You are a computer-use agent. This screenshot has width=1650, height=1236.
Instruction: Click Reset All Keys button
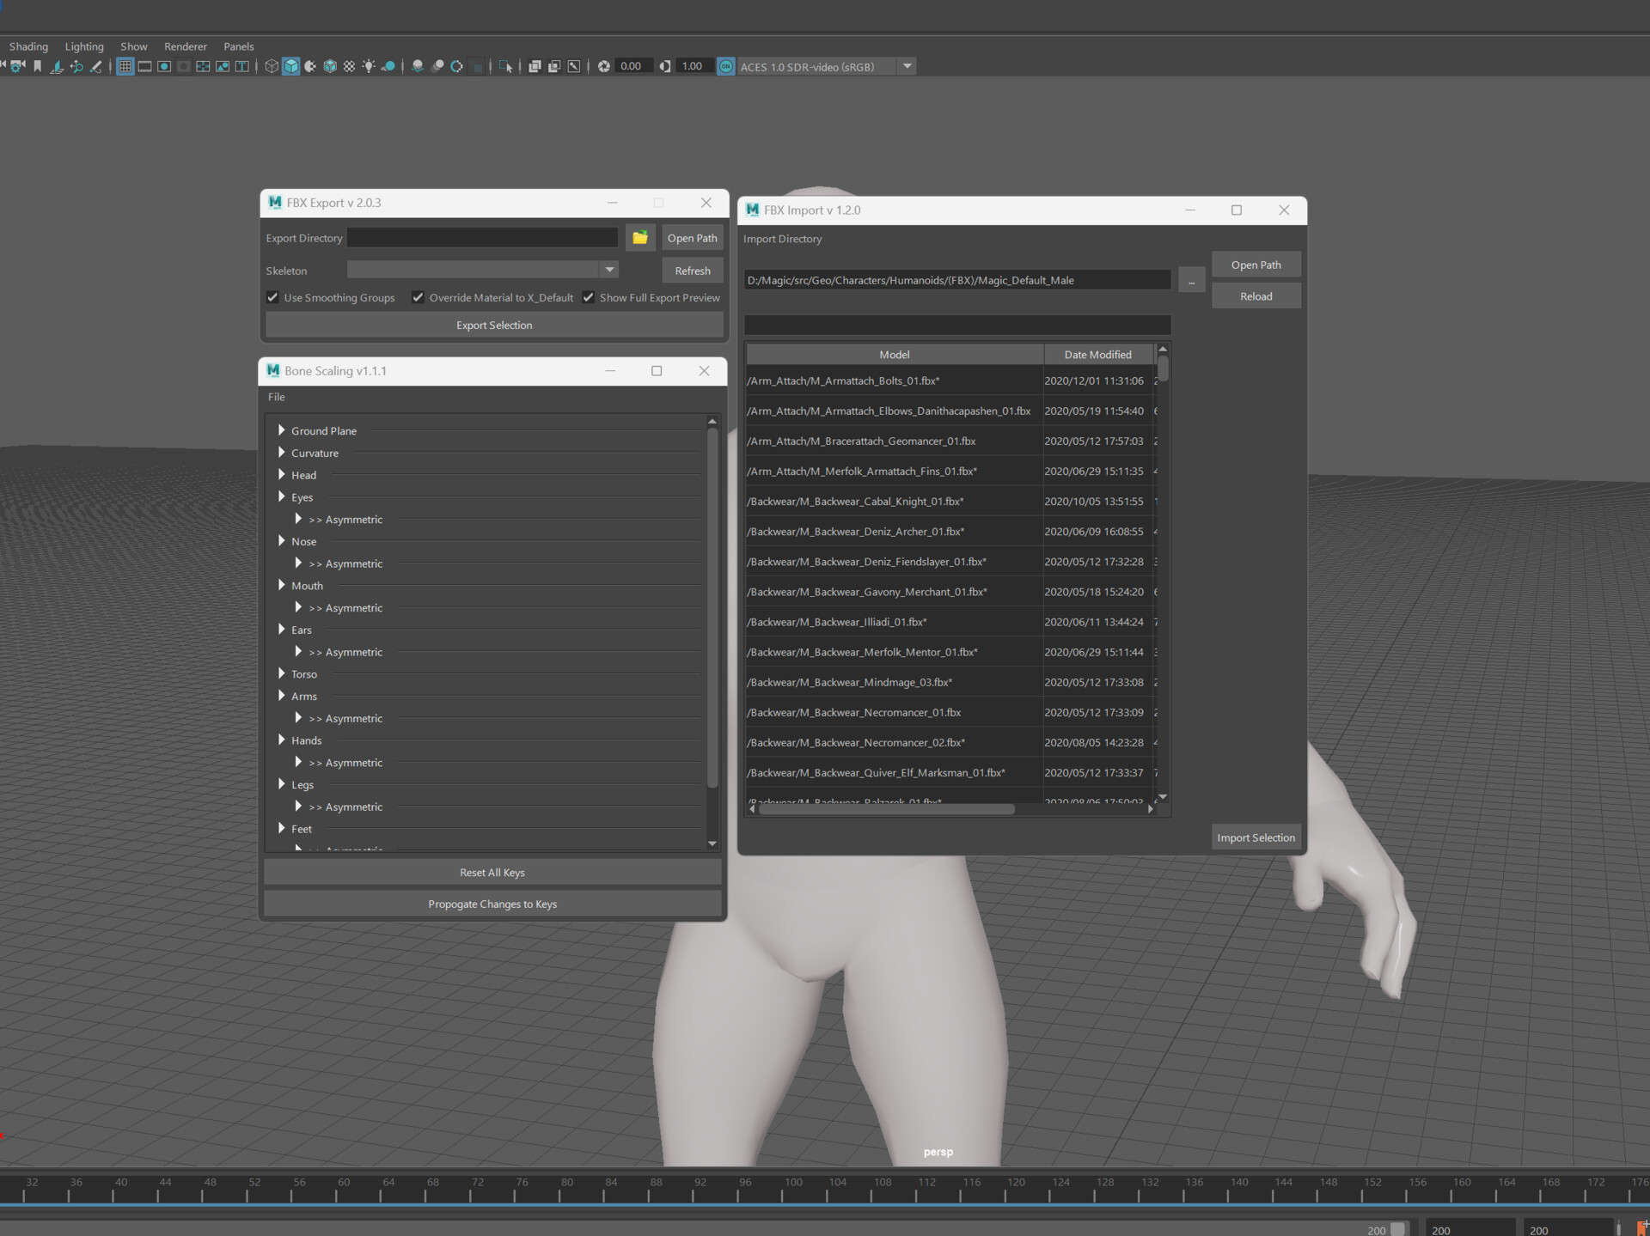click(x=492, y=873)
